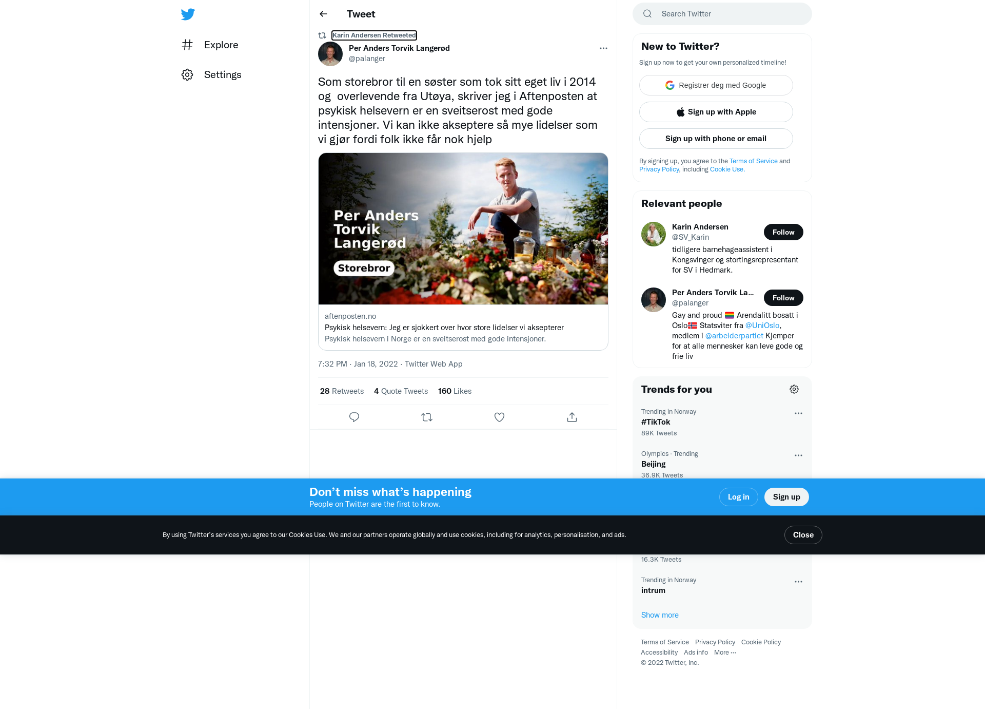Screen dimensions: 985x709
Task: Click Sign up with Apple
Action: [716, 112]
